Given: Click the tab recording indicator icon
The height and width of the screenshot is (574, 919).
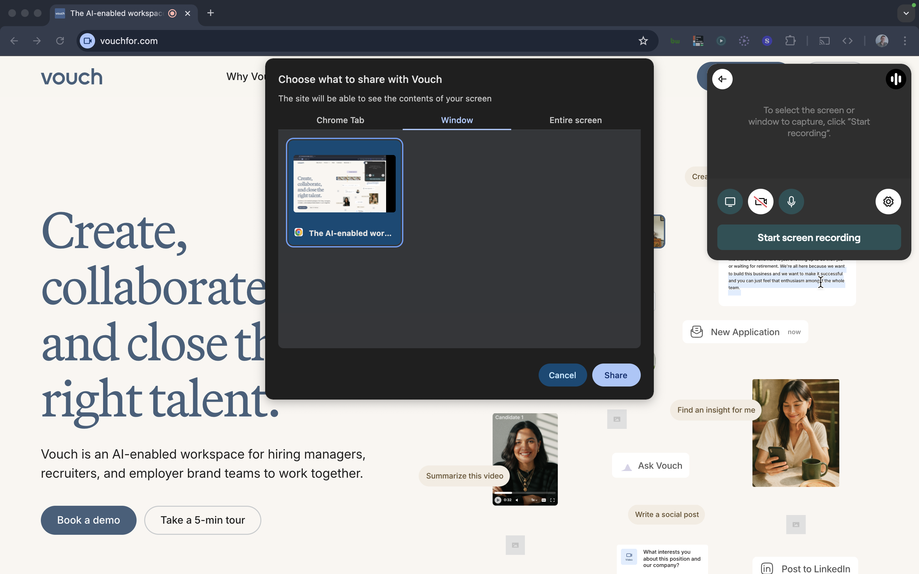Looking at the screenshot, I should tap(172, 13).
